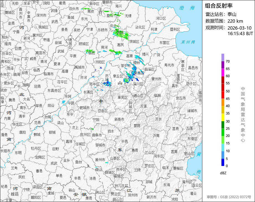The image size is (255, 202).
Task: Click the time stamp 16:15:43 BJT
Action: pyautogui.click(x=240, y=33)
